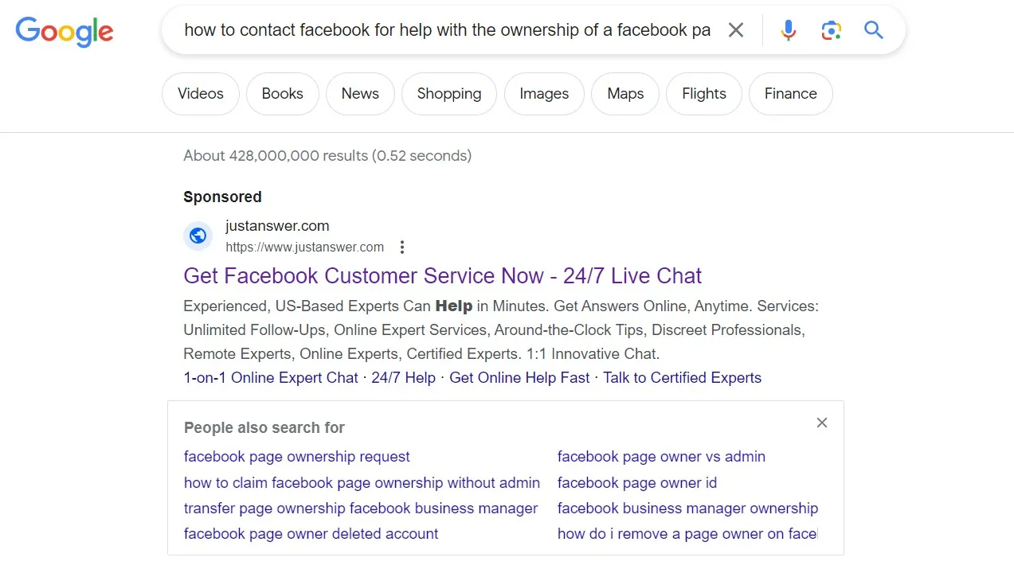The height and width of the screenshot is (573, 1014).
Task: Search facebook page owner vs admin
Action: (x=661, y=457)
